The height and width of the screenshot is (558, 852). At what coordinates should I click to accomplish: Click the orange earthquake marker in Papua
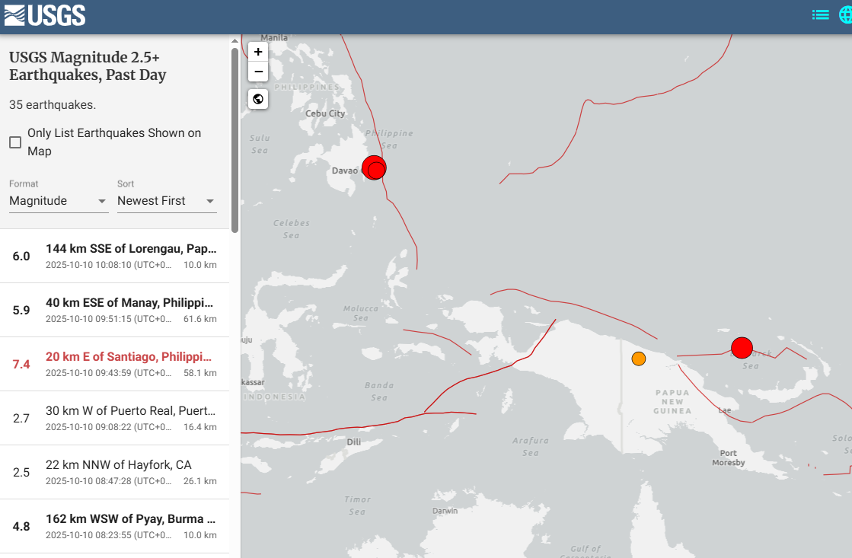pos(638,359)
